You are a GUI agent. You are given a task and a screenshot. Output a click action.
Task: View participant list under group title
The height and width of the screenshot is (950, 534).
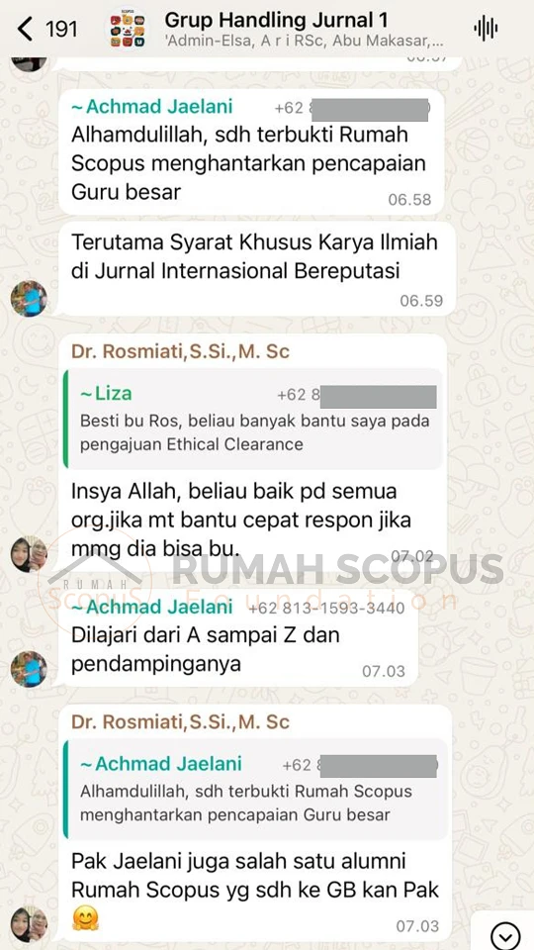click(x=304, y=44)
